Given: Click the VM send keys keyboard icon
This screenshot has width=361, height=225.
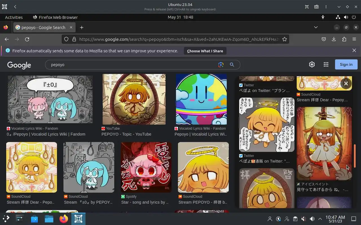Looking at the screenshot, I should (316, 7).
